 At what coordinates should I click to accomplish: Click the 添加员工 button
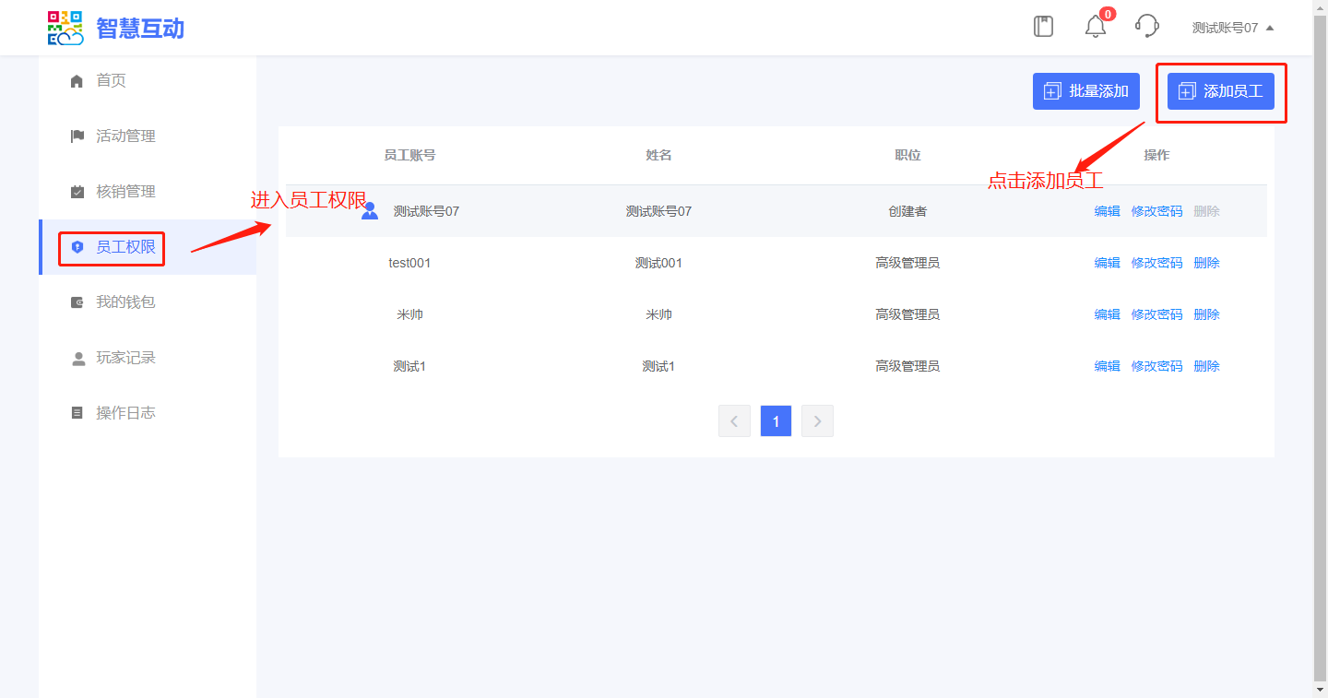click(x=1220, y=91)
